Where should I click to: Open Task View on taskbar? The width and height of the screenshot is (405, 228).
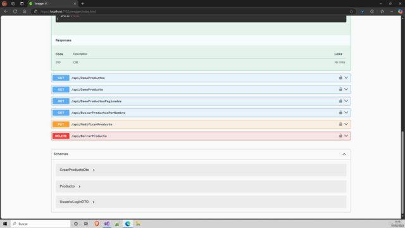(x=86, y=224)
